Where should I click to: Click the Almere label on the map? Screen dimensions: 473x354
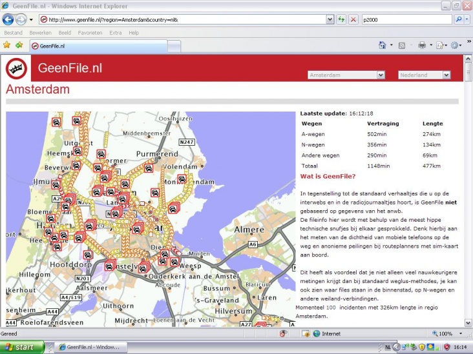[x=249, y=230]
